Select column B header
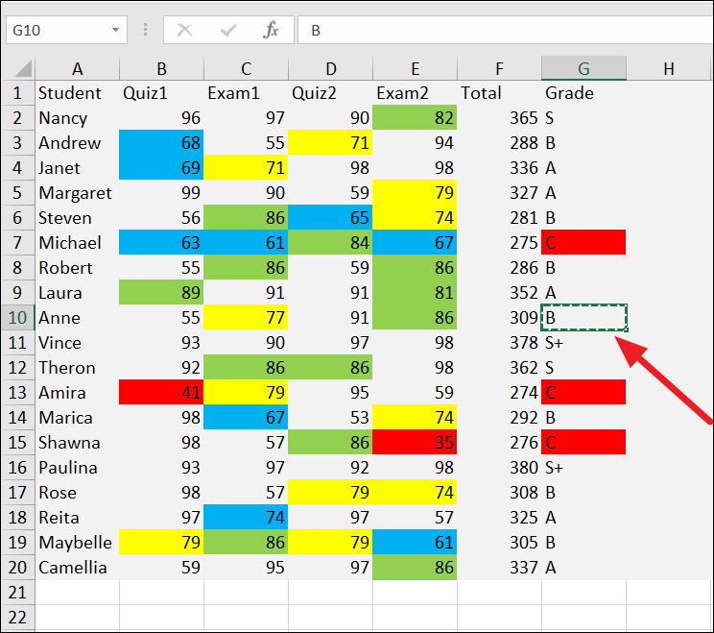 tap(161, 68)
